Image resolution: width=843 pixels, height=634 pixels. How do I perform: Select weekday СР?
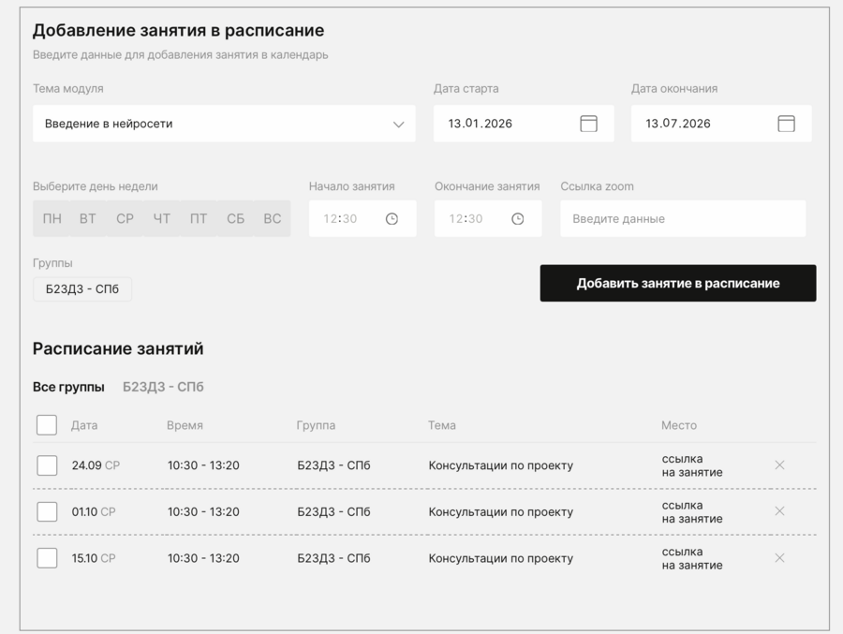[125, 219]
